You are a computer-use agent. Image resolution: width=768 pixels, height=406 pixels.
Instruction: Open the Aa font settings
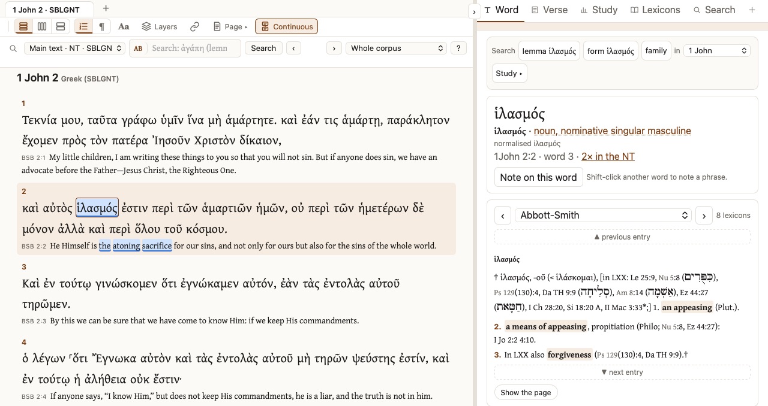(x=124, y=26)
